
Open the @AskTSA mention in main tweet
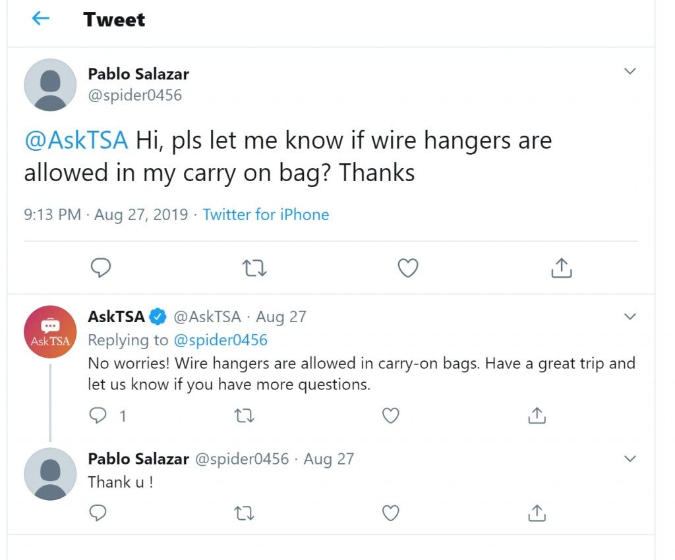76,140
